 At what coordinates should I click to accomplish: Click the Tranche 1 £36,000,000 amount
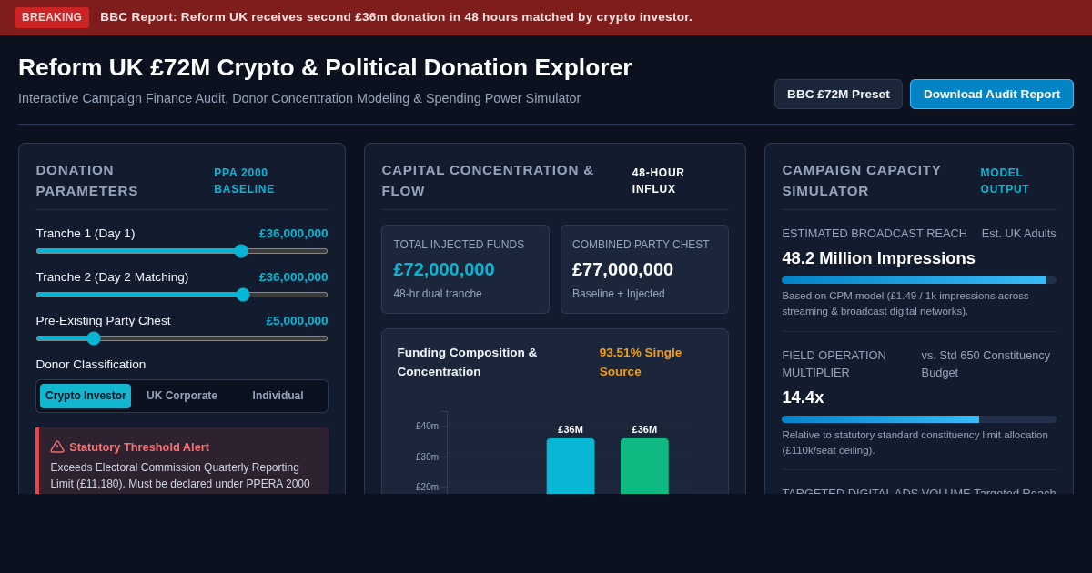pos(293,234)
